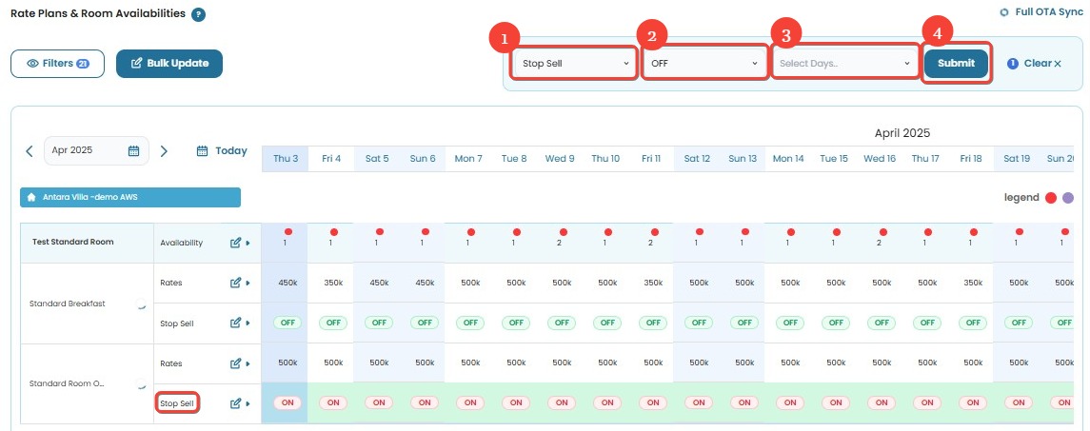Click the Bulk Update button
The image size is (1090, 431).
pos(168,63)
